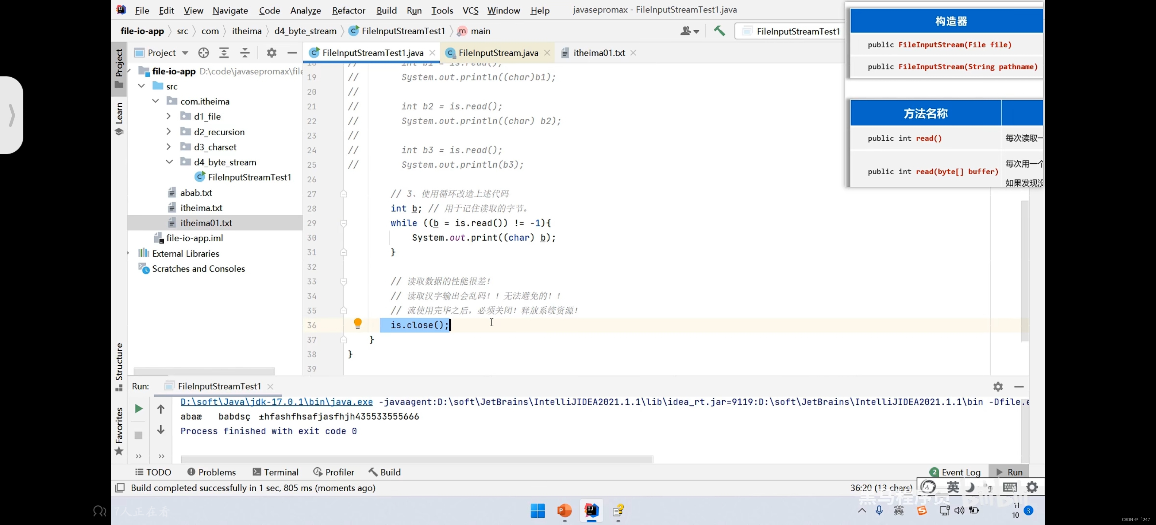Click the java.exe path link in console

click(x=277, y=402)
